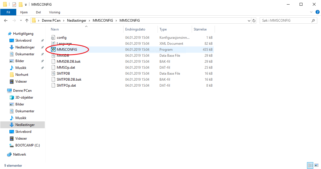Open Hurtigtilgang in the navigation pane
321x169 pixels.
pyautogui.click(x=23, y=34)
